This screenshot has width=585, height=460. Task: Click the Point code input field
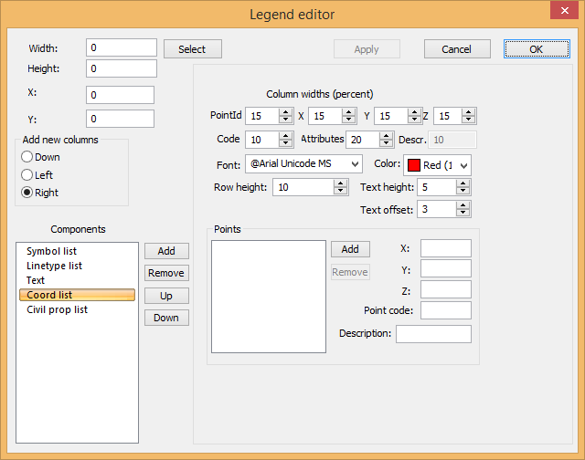pyautogui.click(x=445, y=310)
